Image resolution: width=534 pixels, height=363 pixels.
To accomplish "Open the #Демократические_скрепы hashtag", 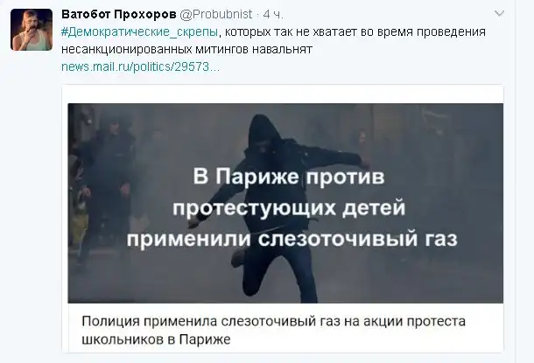I will click(140, 31).
